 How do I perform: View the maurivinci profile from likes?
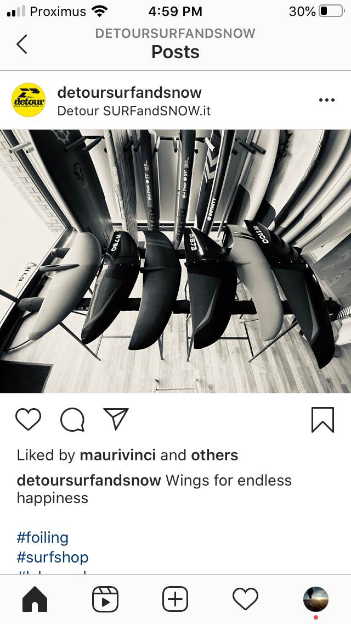tap(118, 455)
